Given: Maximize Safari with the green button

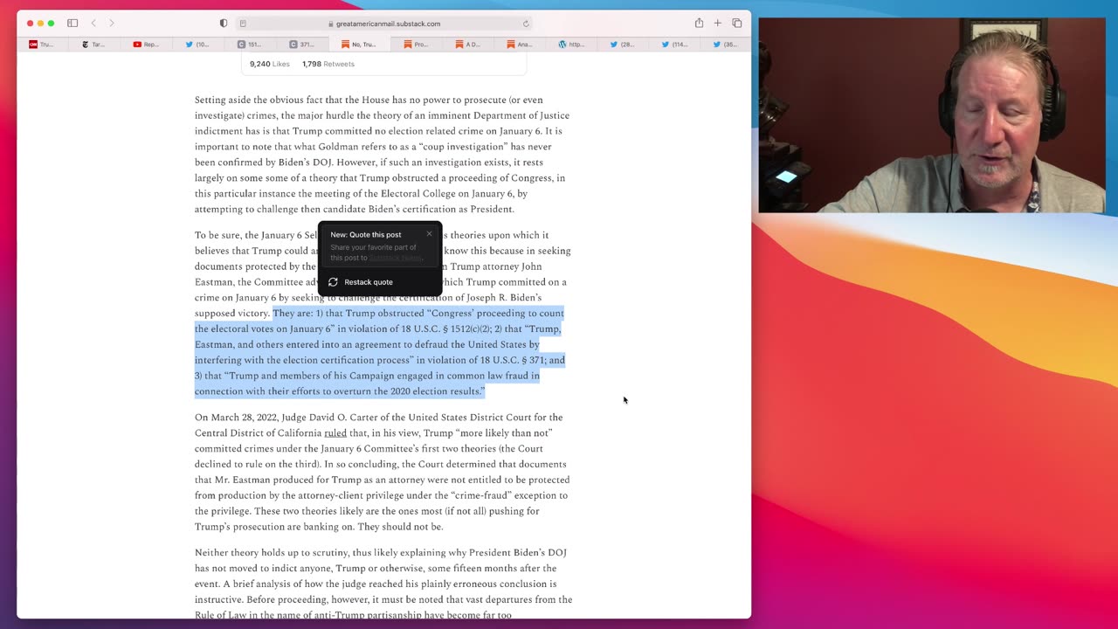Looking at the screenshot, I should 51,24.
